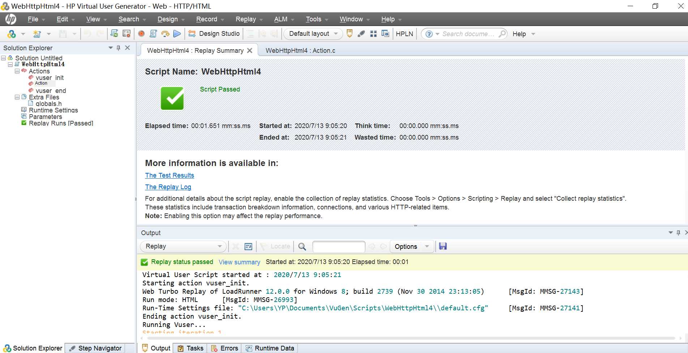Close the Solution Explorer panel

coord(127,48)
